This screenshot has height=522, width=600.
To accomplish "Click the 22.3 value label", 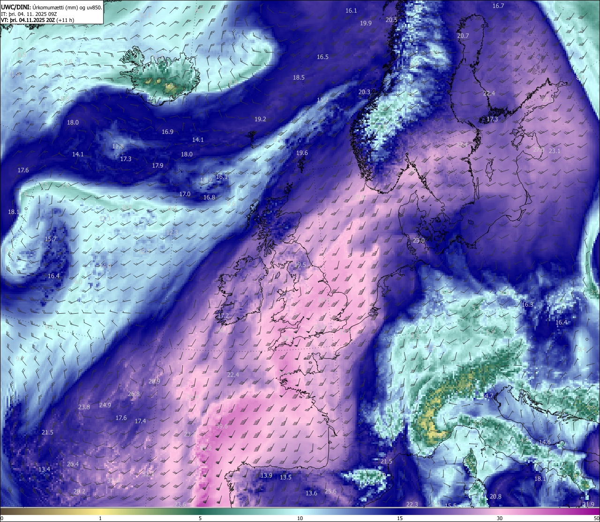I will point(412,504).
